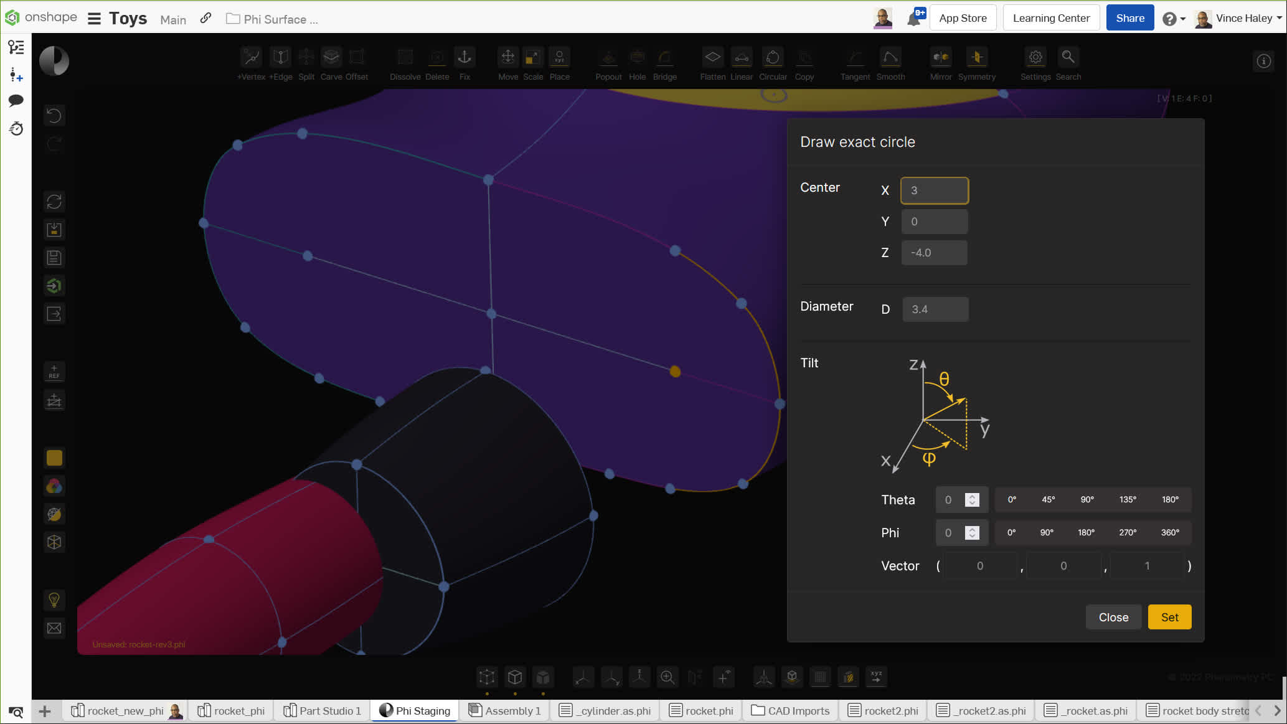Open the hamburger main menu

tap(94, 19)
